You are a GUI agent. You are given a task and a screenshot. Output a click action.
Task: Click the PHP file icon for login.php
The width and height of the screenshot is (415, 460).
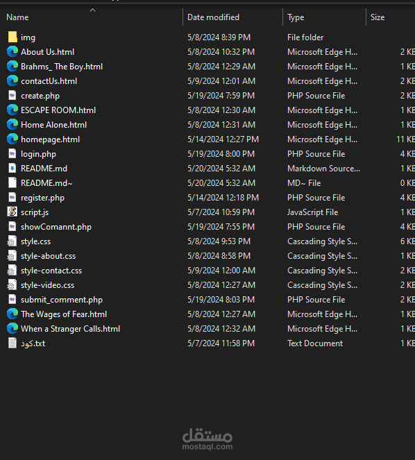[12, 154]
